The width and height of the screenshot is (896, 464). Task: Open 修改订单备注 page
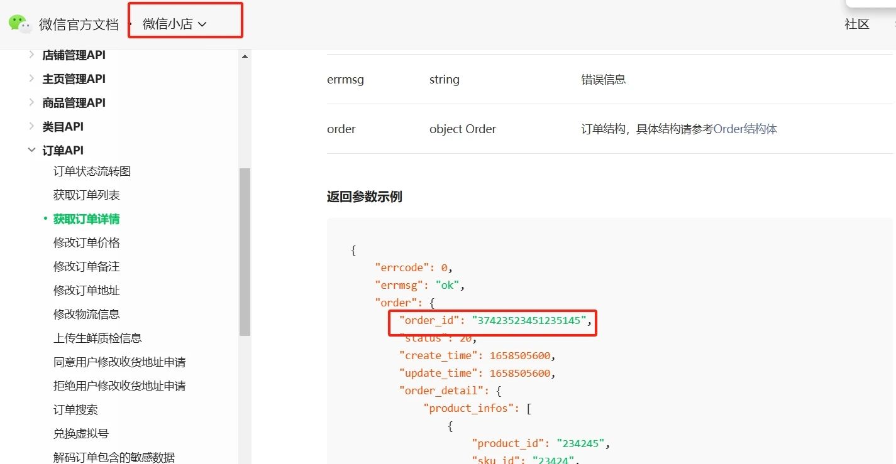[86, 267]
